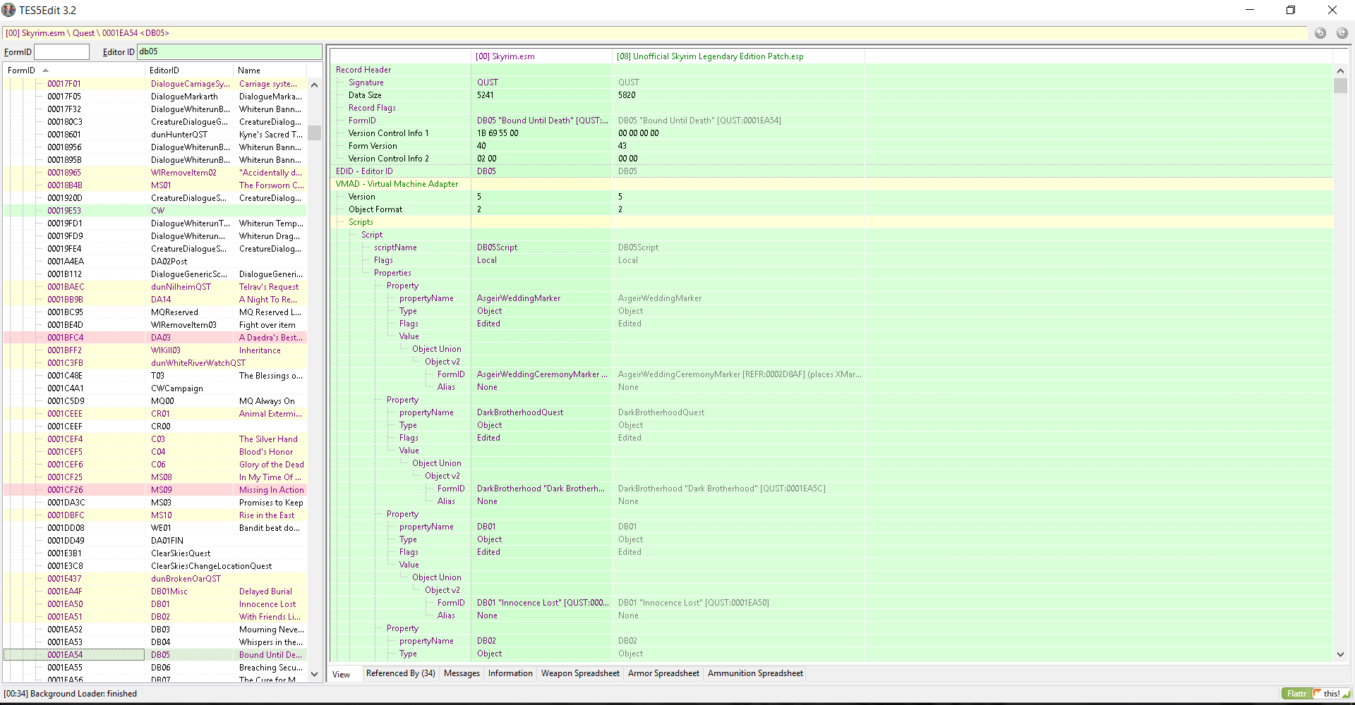This screenshot has width=1355, height=705.
Task: Click the 'Background Loader: finished' status text
Action: 83,694
